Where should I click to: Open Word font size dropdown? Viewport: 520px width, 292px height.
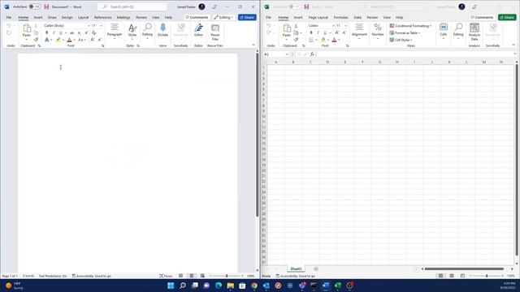[x=101, y=25]
